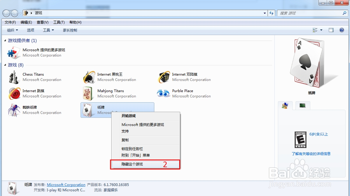
Task: Click the 家长控制 toolbar button
Action: pos(70,30)
